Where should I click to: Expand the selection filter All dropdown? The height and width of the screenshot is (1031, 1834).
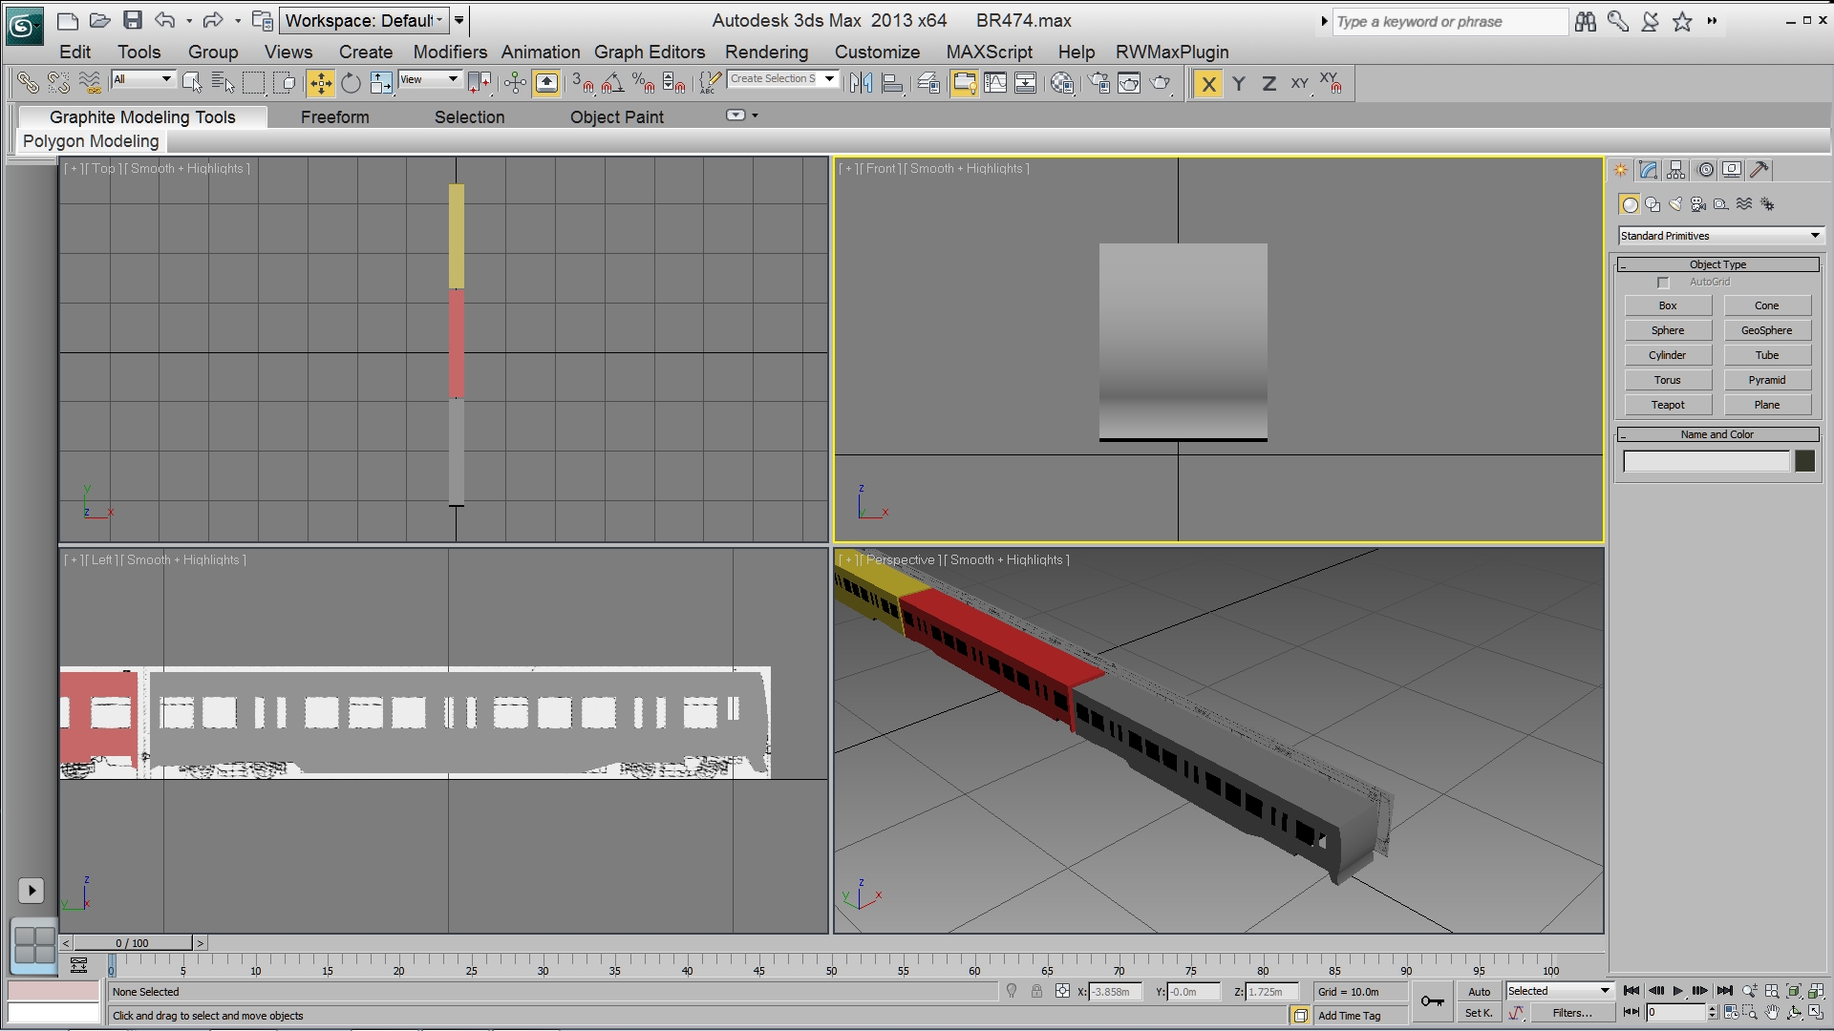143,79
